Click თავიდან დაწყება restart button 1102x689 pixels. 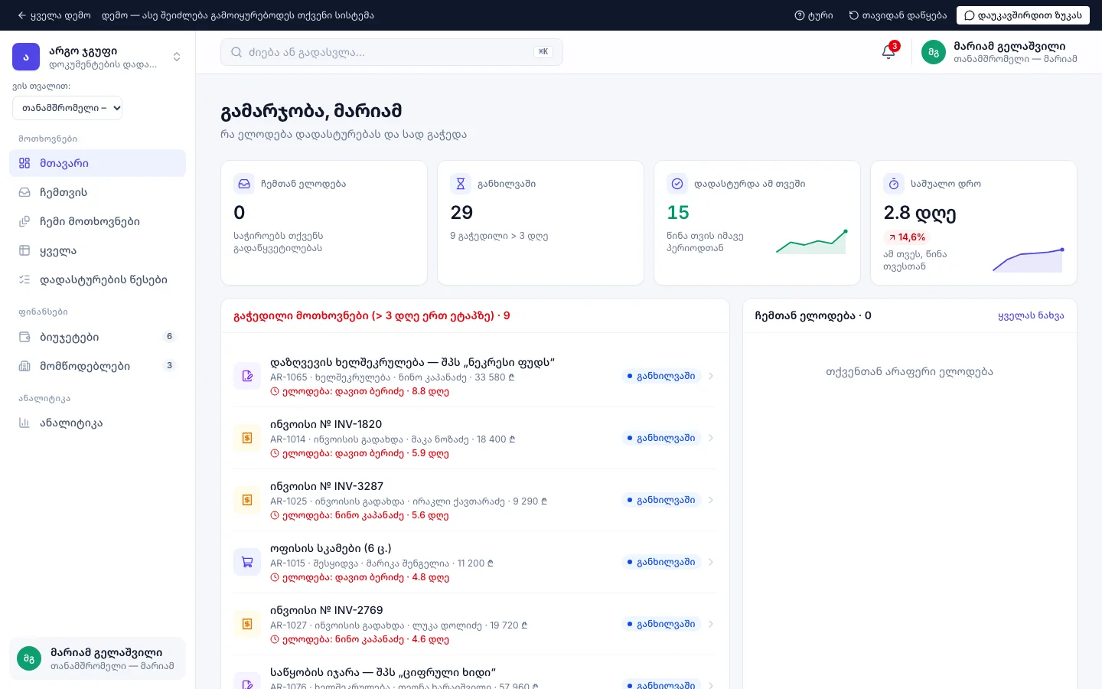click(x=898, y=15)
